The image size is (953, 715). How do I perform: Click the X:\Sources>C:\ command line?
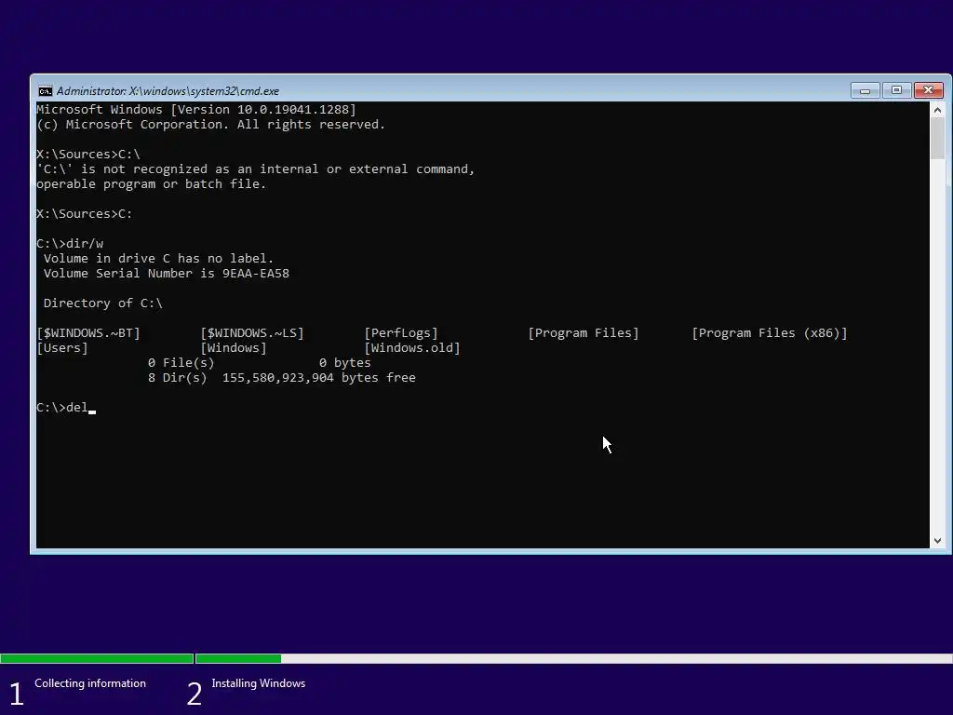pyautogui.click(x=88, y=154)
